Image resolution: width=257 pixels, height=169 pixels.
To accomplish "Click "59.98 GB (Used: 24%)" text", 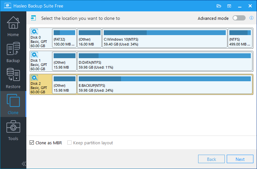I will pyautogui.click(x=96, y=90).
